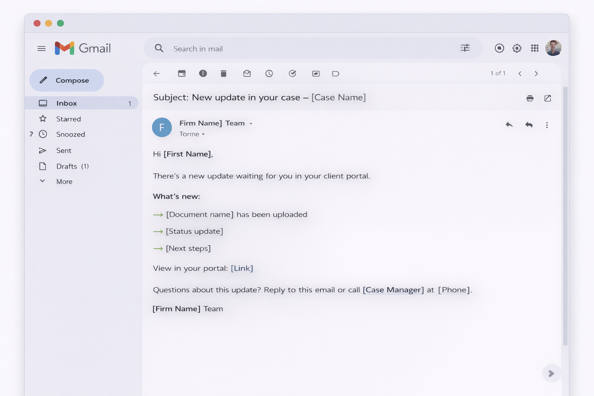Screen dimensions: 594x396
Task: Open the [Link] portal hyperlink
Action: (242, 268)
